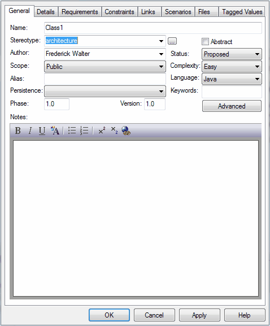Click into the Alias text field
This screenshot has width=270, height=326.
(x=105, y=79)
